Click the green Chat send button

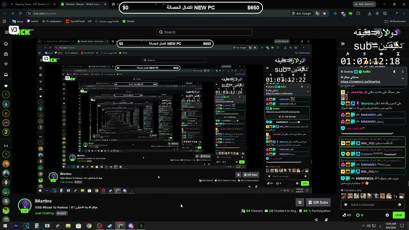398,215
